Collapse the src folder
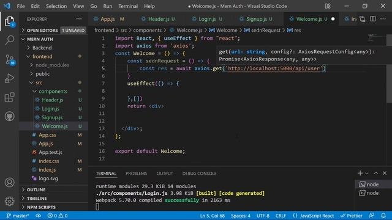This screenshot has width=392, height=220. (x=53, y=82)
